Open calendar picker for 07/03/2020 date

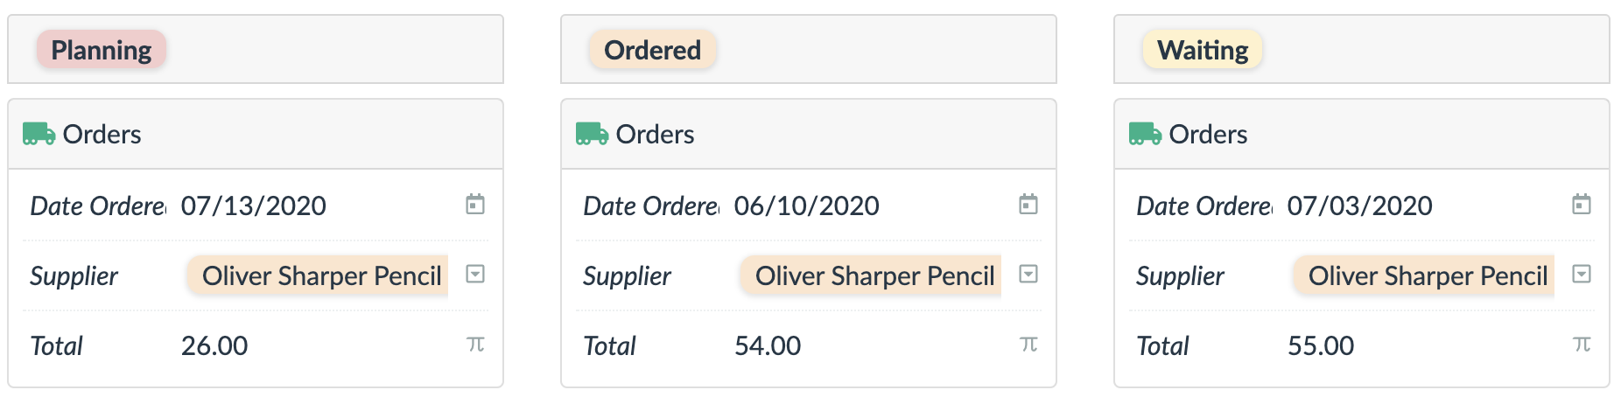1582,205
